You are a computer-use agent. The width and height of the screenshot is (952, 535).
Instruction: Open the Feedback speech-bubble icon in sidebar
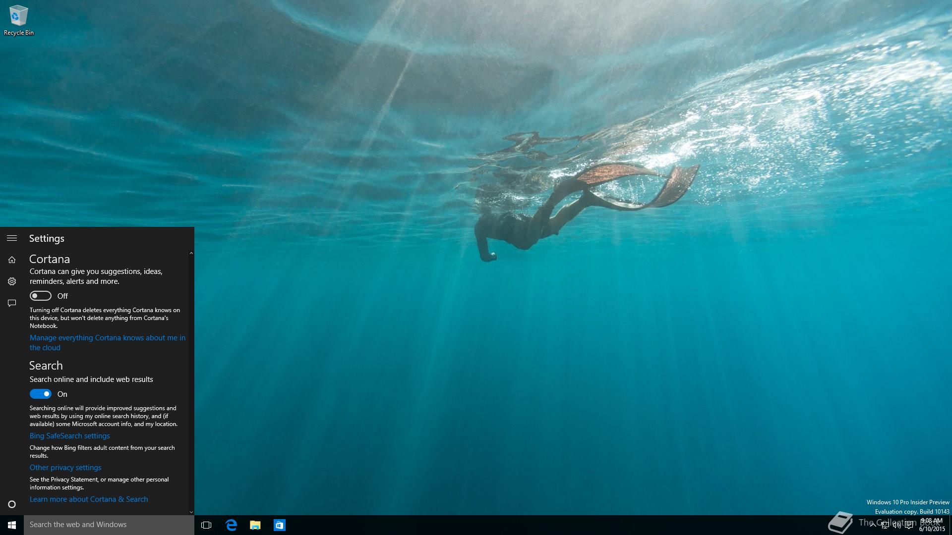pos(12,303)
